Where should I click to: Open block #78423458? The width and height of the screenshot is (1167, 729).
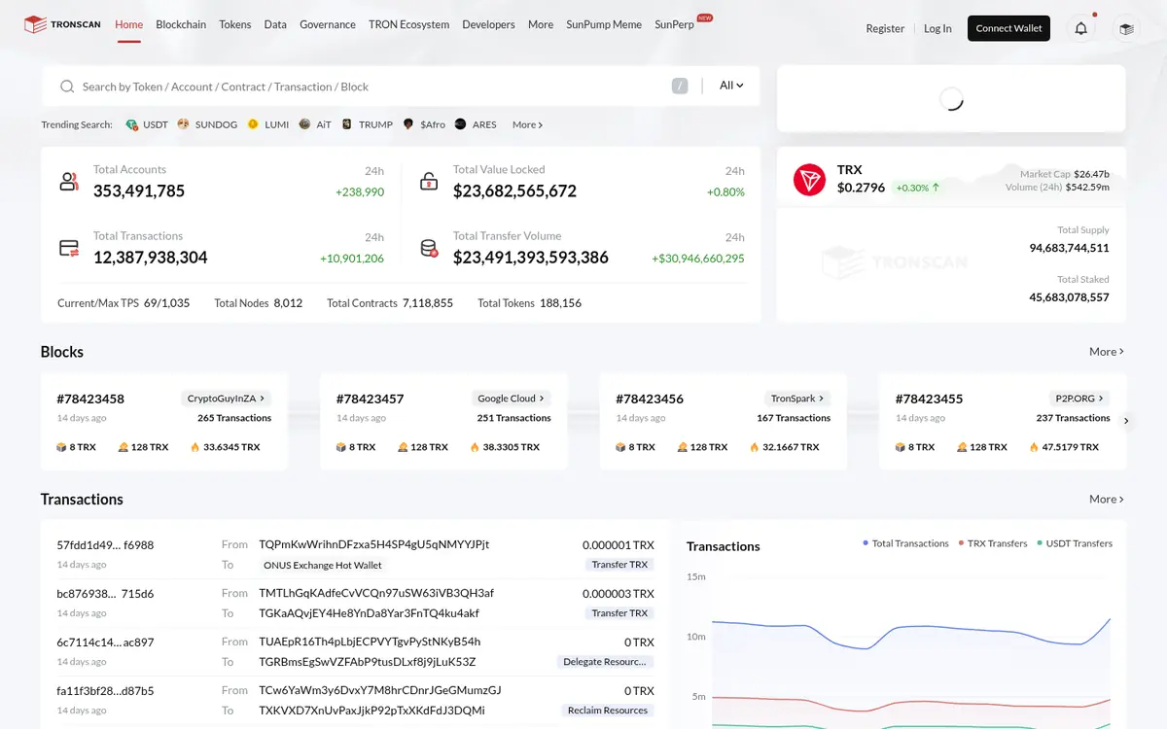[90, 399]
